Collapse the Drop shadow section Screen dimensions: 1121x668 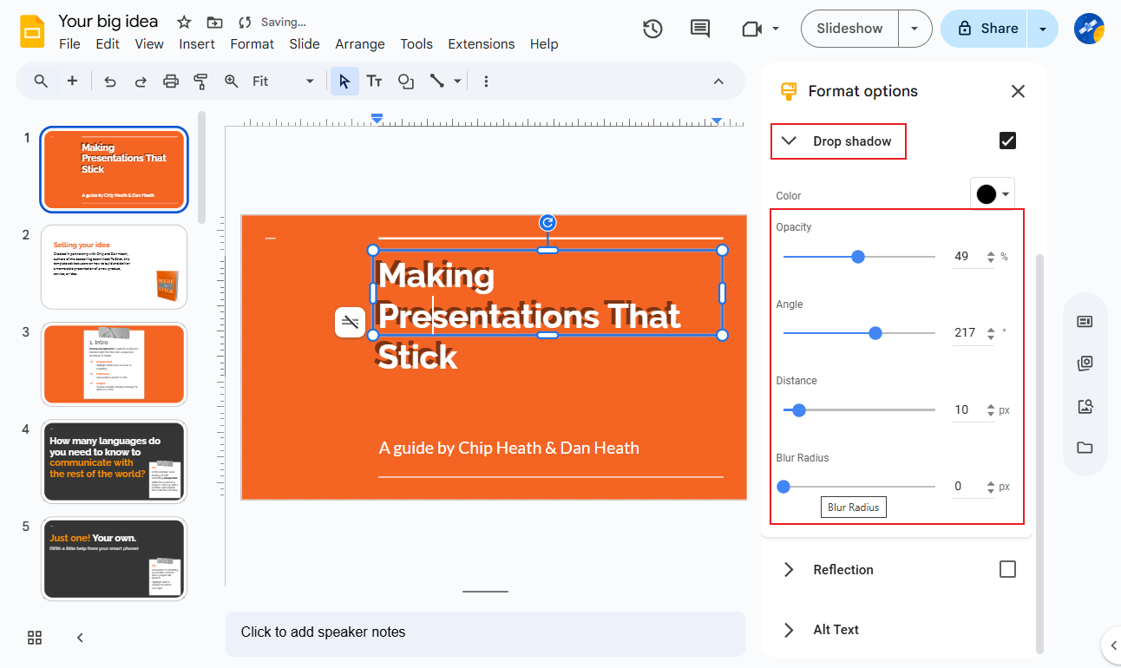[x=790, y=140]
